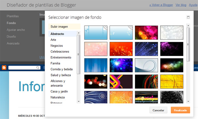Choose navy swirl with target circles thumbnail

(96, 97)
